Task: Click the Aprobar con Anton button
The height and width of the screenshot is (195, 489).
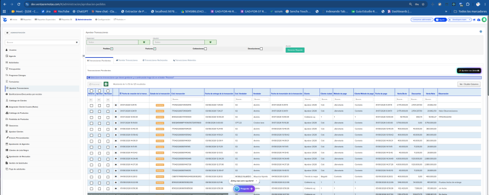Action: [469, 71]
